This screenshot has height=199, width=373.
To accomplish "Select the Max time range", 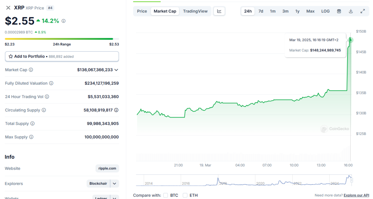I will pyautogui.click(x=310, y=11).
